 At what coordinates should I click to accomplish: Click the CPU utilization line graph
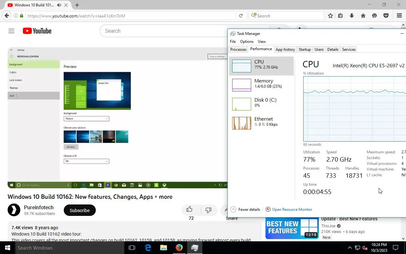coord(355,109)
